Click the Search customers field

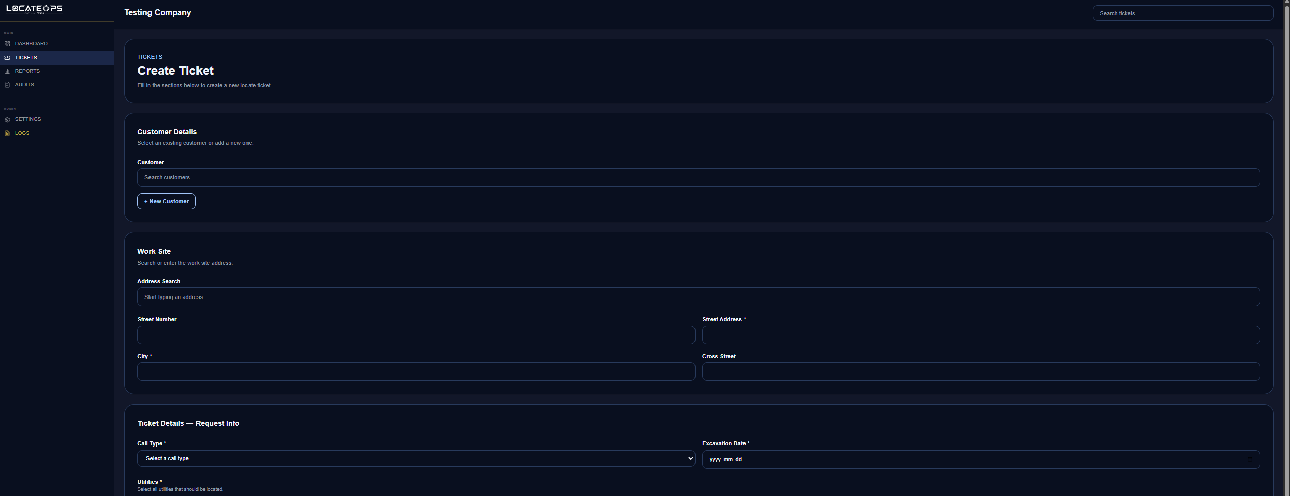tap(699, 178)
